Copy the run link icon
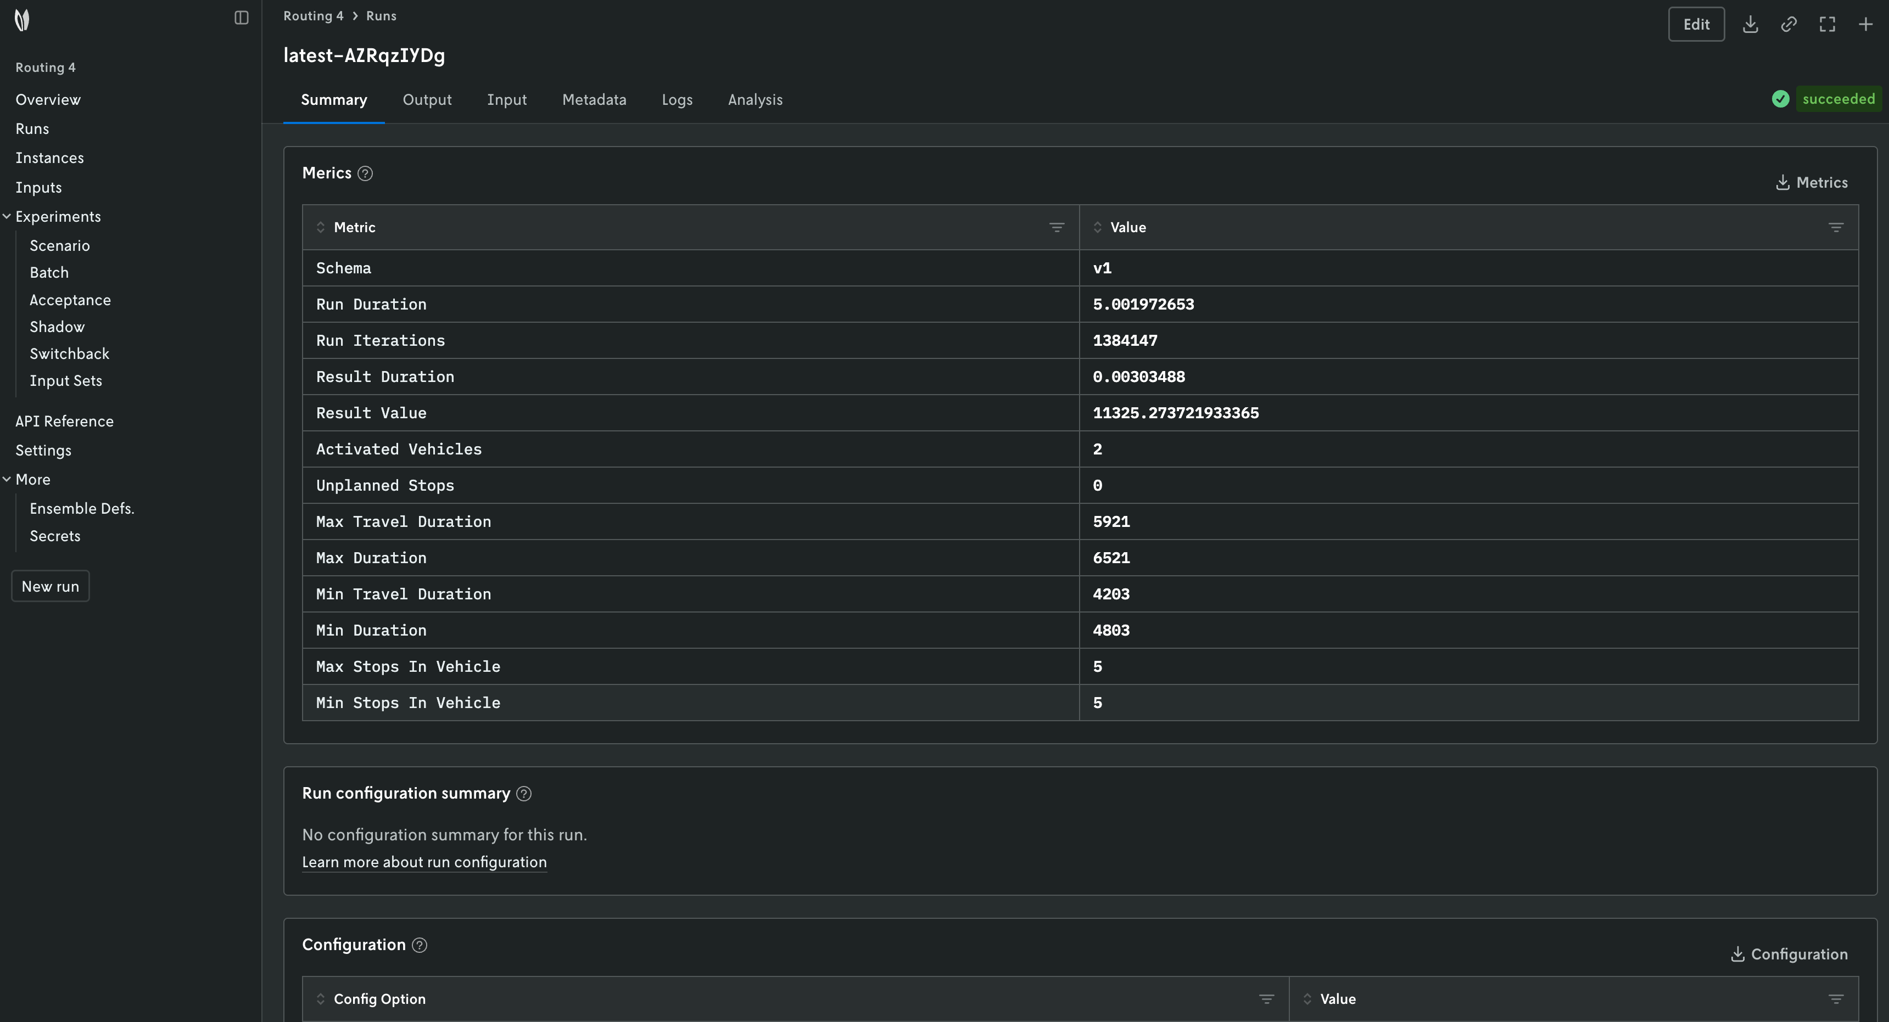The width and height of the screenshot is (1889, 1022). 1789,24
